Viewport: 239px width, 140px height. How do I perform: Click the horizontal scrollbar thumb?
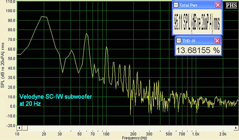[x=24, y=128]
